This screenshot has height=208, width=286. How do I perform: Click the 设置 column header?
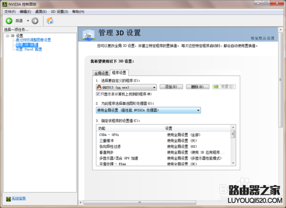click(197, 129)
